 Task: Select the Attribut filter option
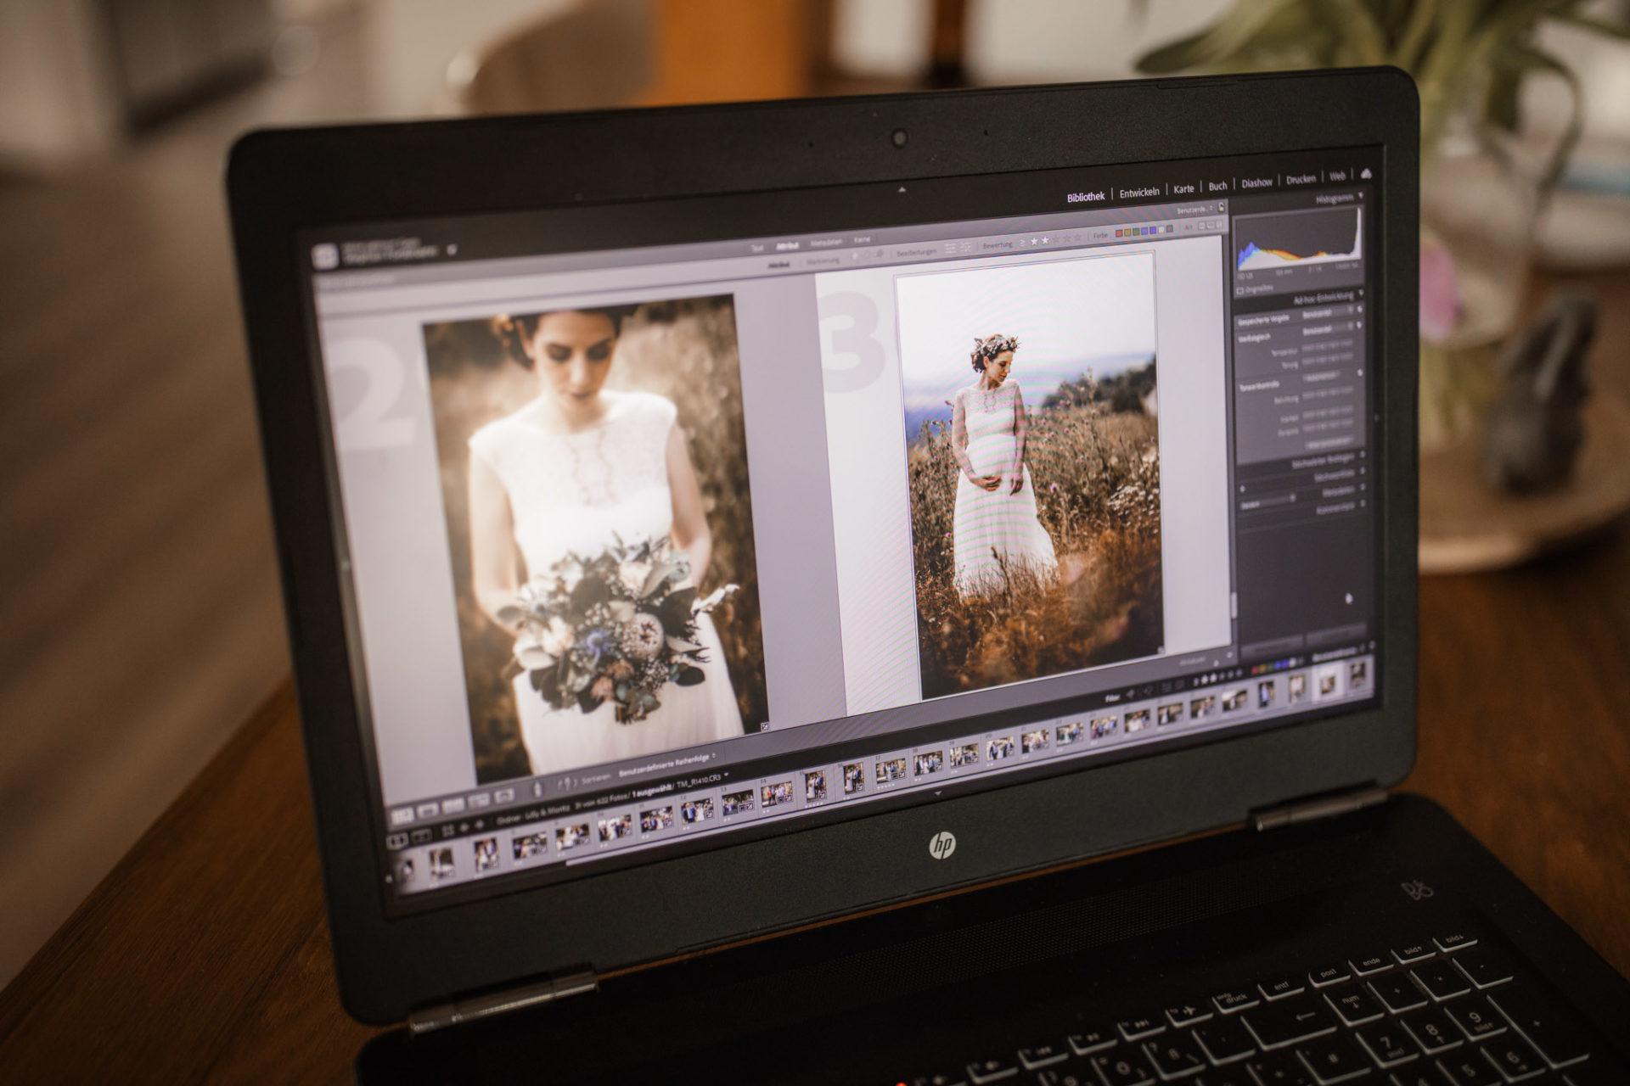(787, 246)
